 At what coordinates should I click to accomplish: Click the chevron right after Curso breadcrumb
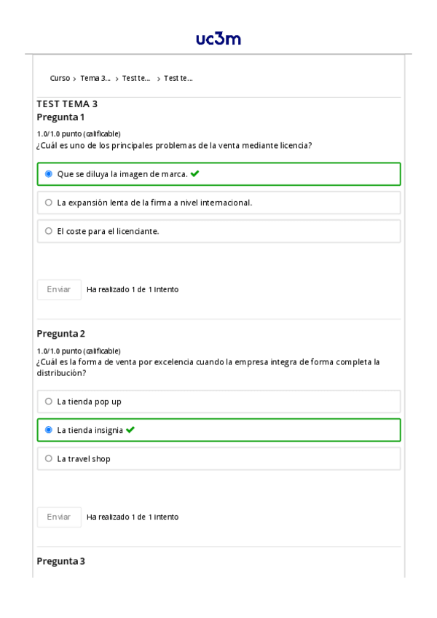click(75, 79)
